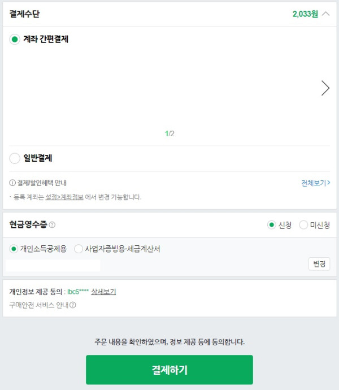Viewport: 339px width, 390px height.
Task: Open 설정>계좌정보 link
Action: [x=64, y=197]
